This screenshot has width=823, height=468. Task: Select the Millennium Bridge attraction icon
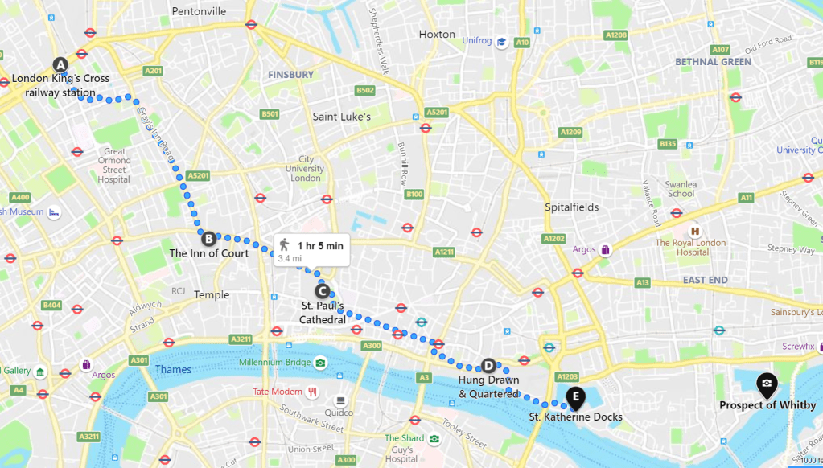coord(320,362)
